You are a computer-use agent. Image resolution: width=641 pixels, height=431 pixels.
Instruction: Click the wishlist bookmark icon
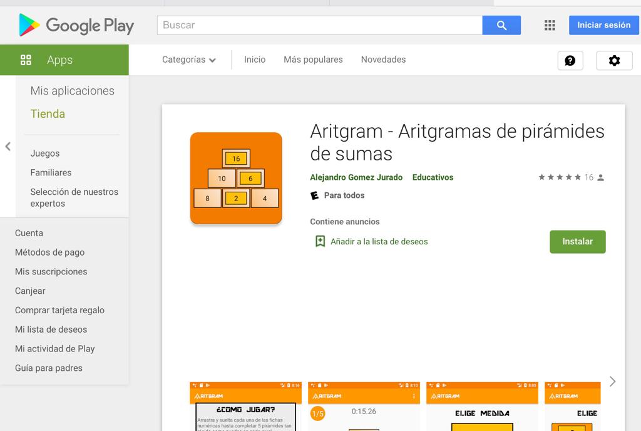click(x=320, y=241)
